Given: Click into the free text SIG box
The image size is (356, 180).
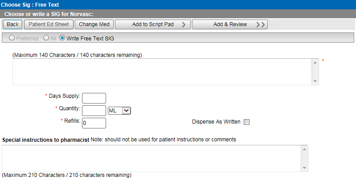Looking at the screenshot, I should click(x=161, y=72).
